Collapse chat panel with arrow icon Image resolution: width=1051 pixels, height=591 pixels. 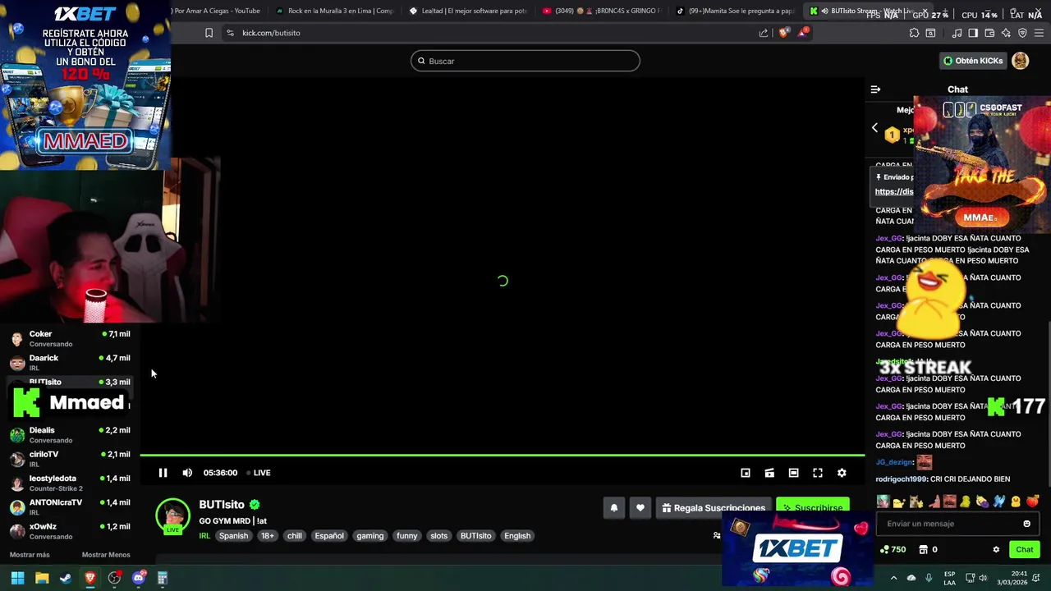tap(875, 89)
